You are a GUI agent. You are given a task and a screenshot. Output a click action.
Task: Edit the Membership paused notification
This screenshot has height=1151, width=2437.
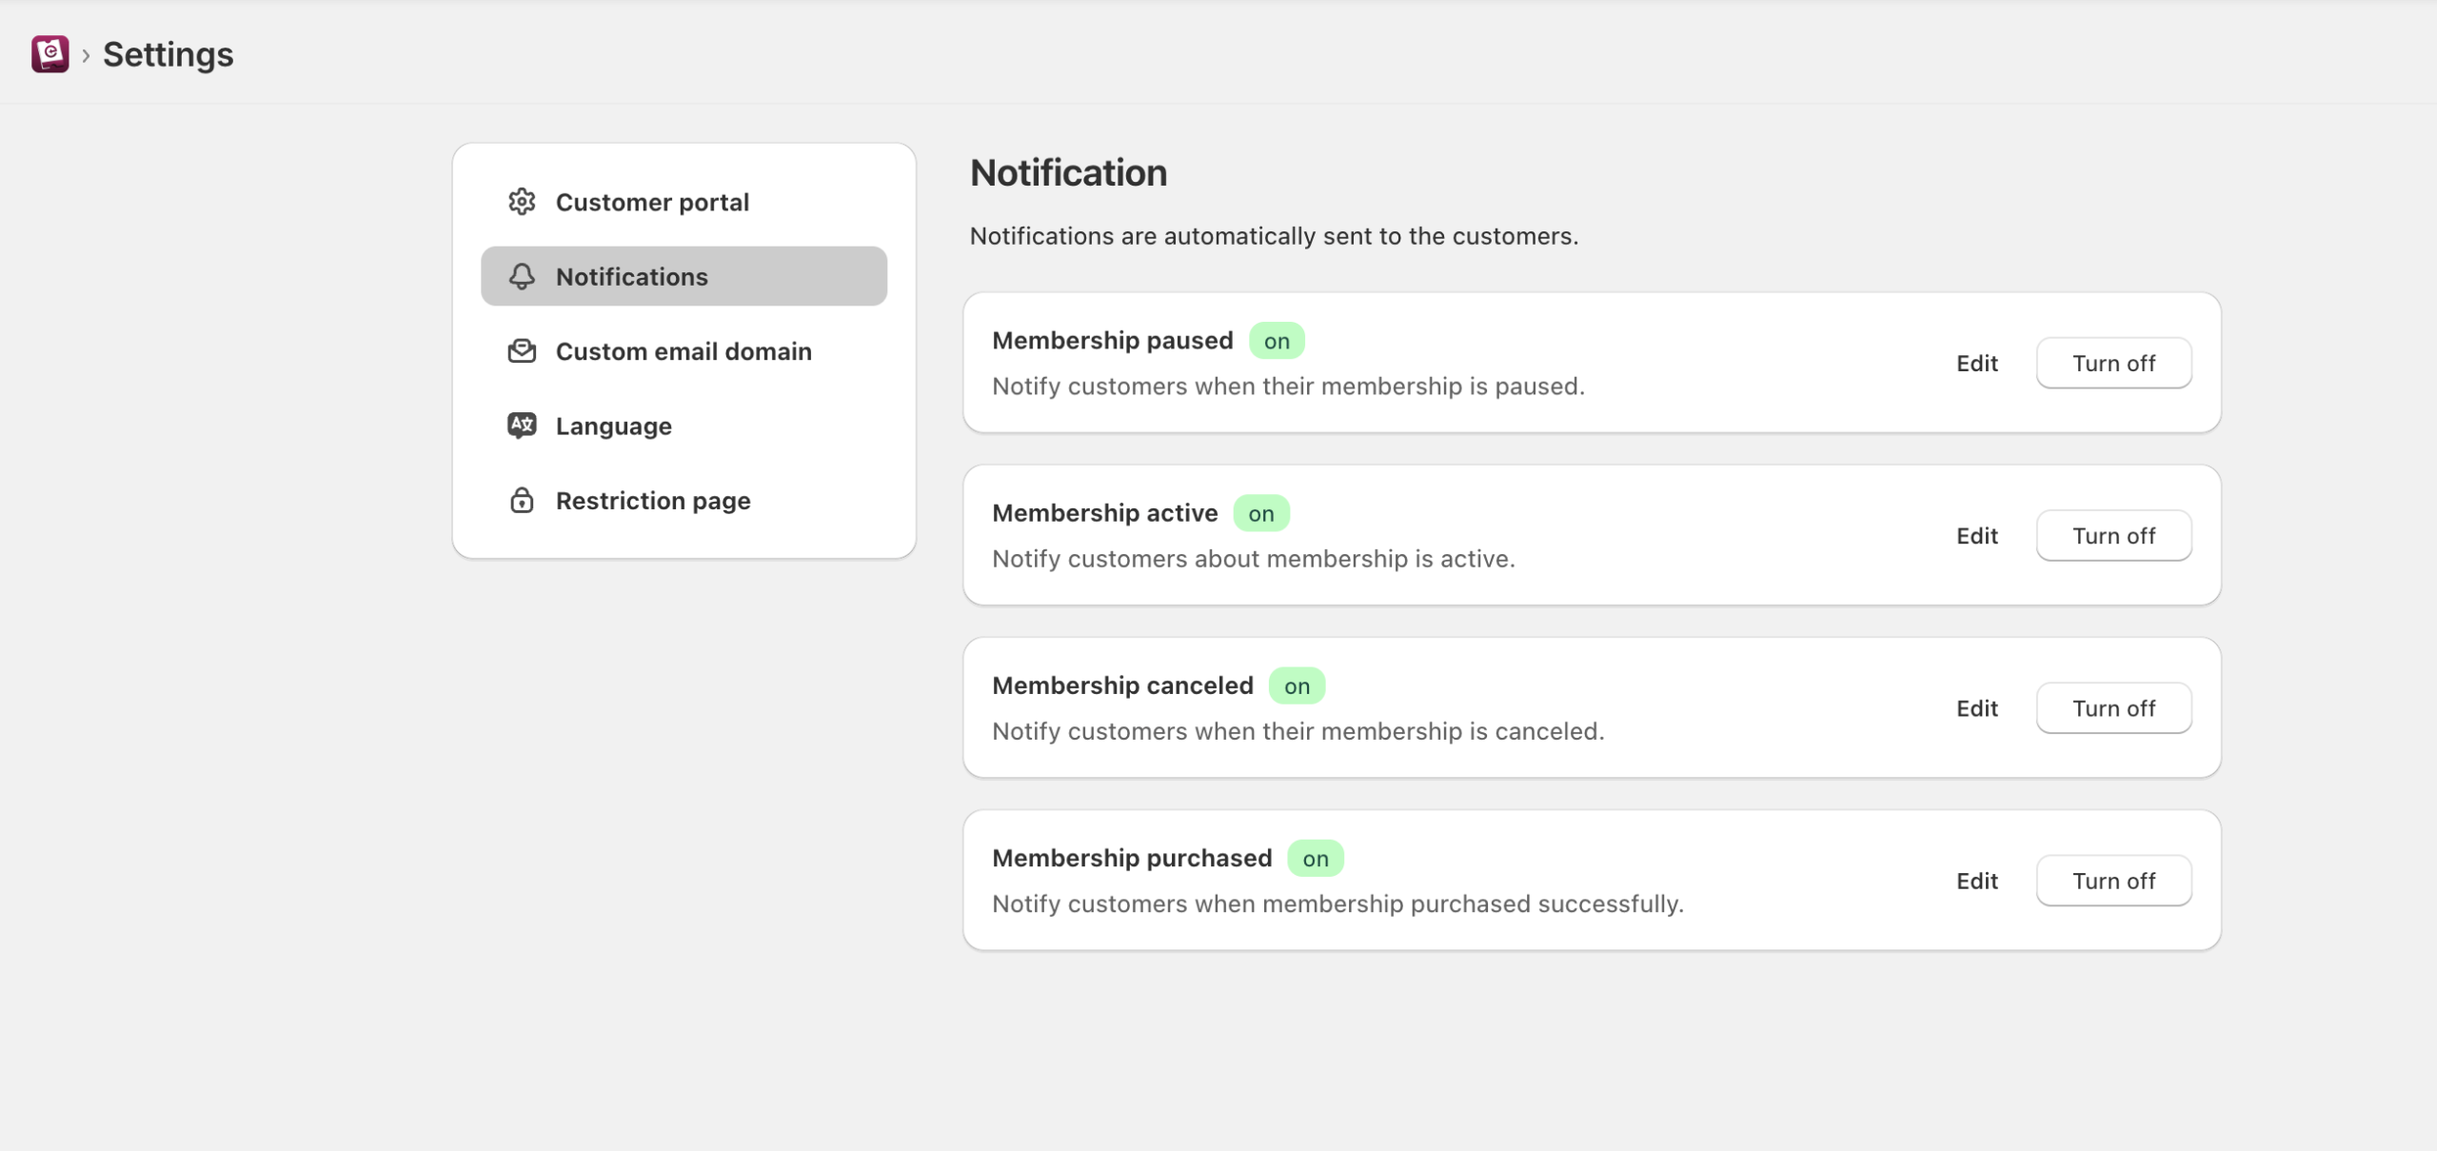pyautogui.click(x=1976, y=363)
